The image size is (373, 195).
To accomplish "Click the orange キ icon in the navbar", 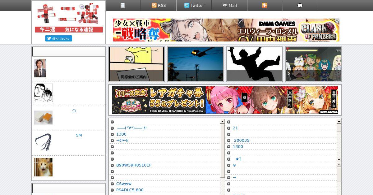I will tap(265, 5).
